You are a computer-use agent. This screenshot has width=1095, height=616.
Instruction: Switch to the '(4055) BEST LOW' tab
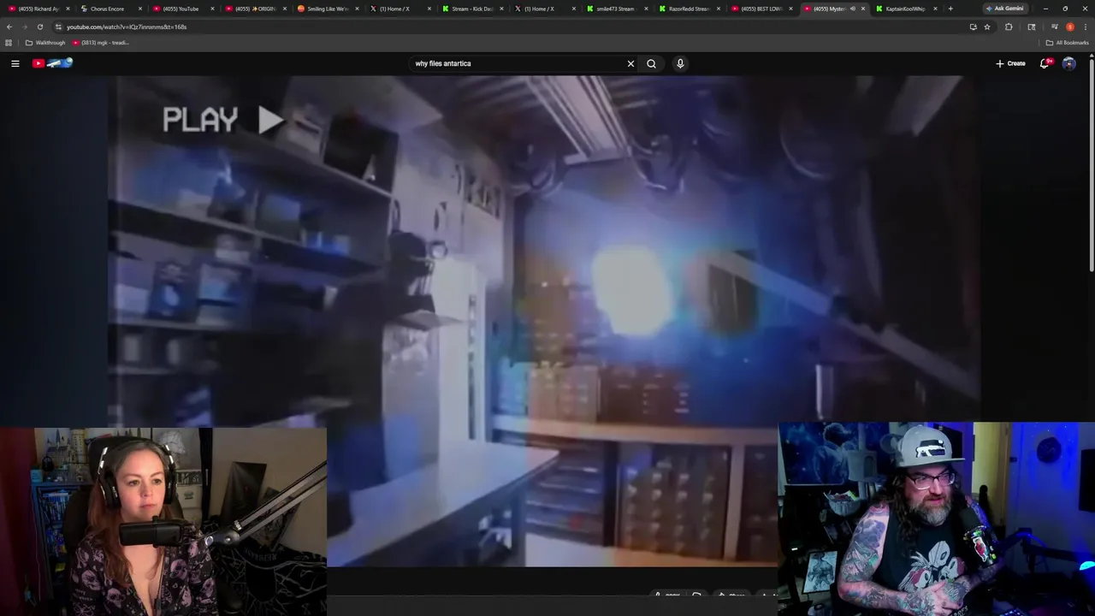tap(761, 9)
